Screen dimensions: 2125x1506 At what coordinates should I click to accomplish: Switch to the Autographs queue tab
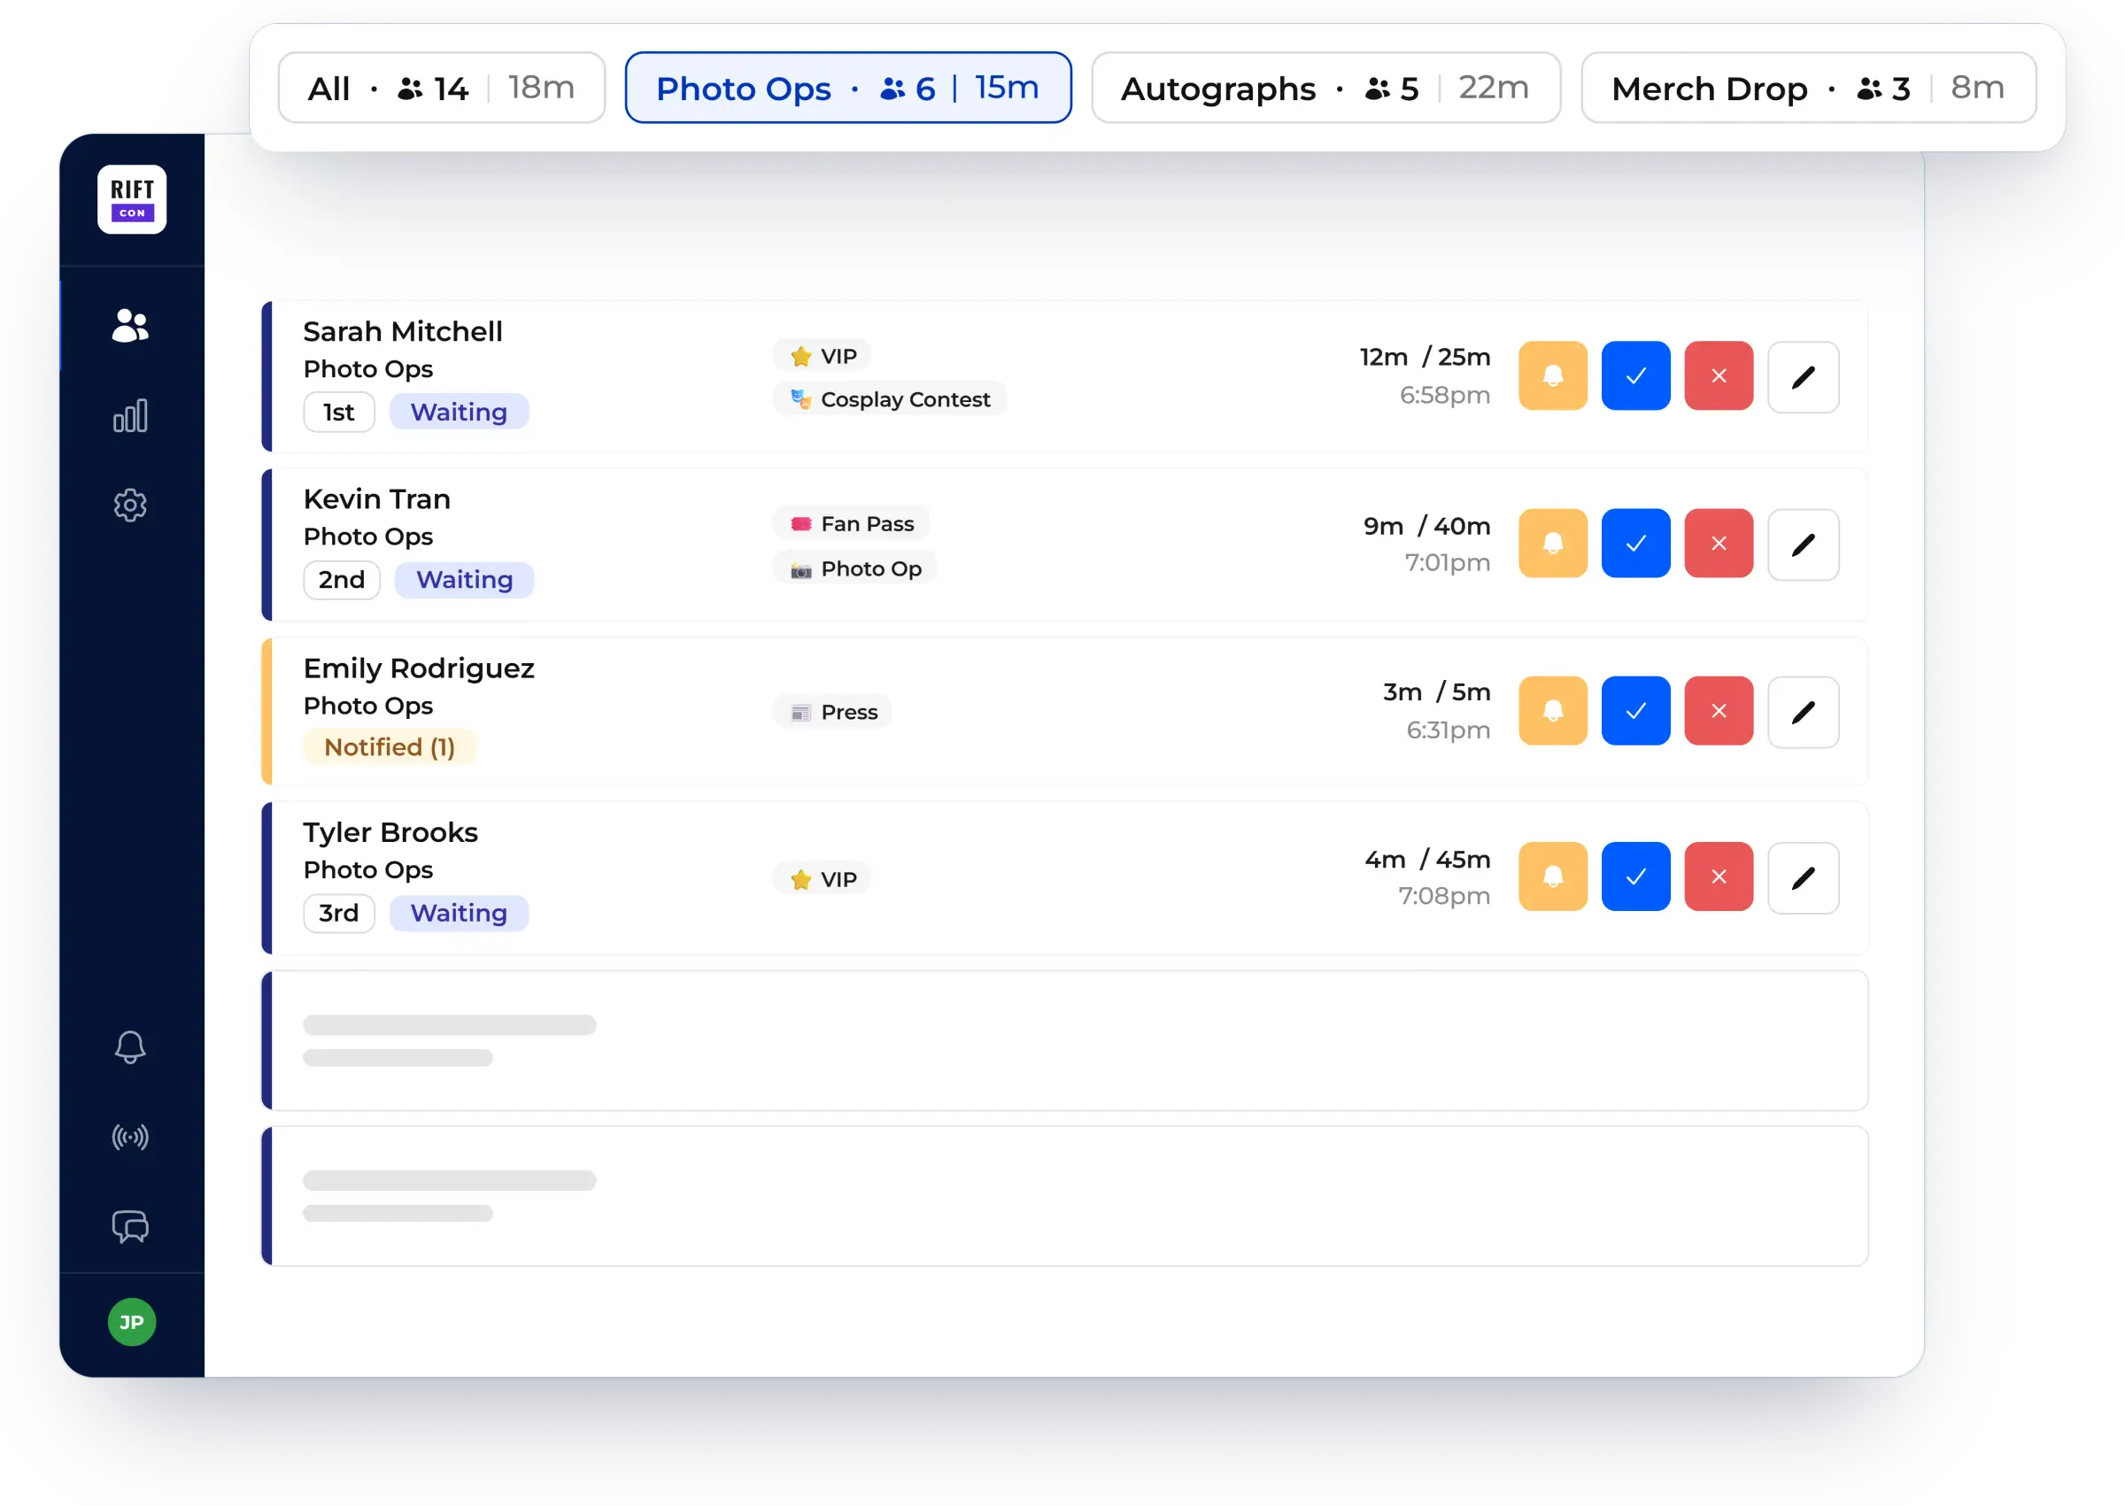(x=1325, y=89)
